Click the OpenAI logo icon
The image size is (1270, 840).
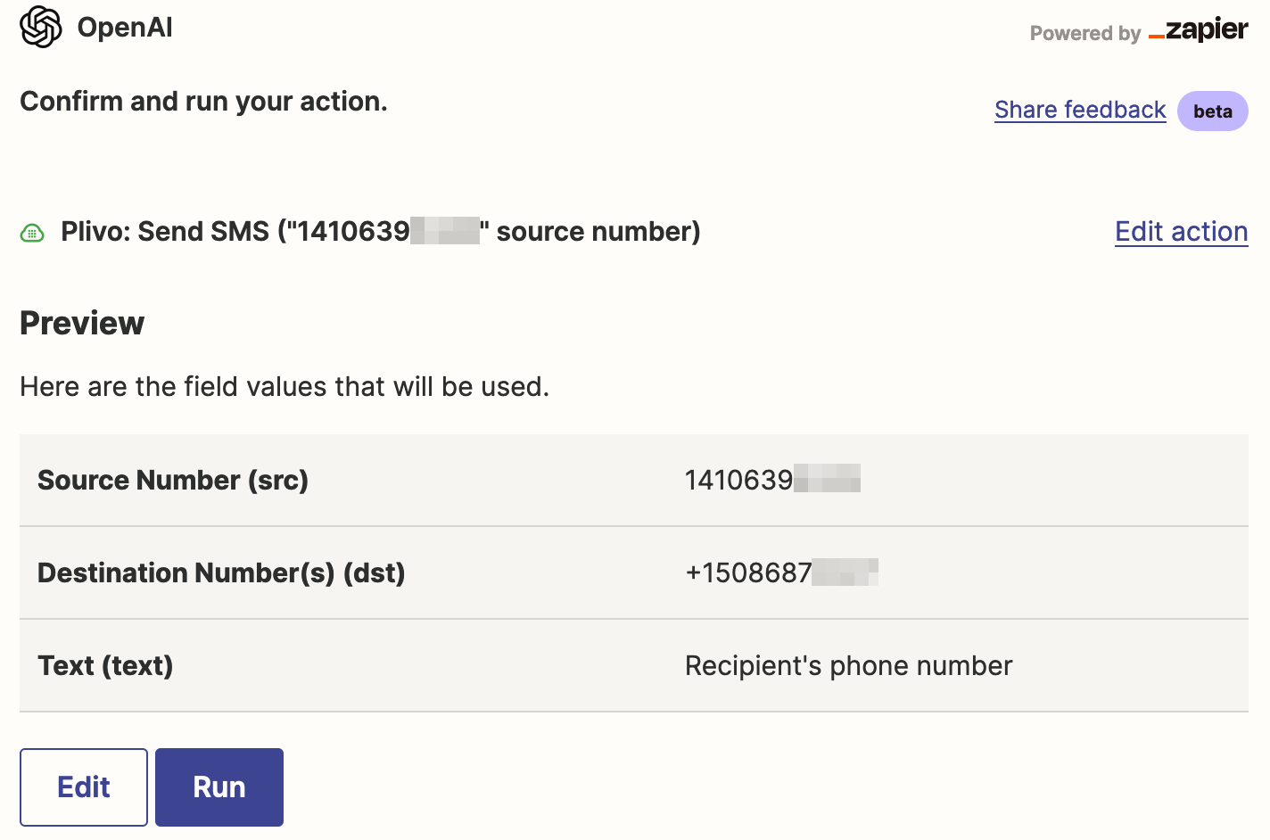pyautogui.click(x=39, y=27)
